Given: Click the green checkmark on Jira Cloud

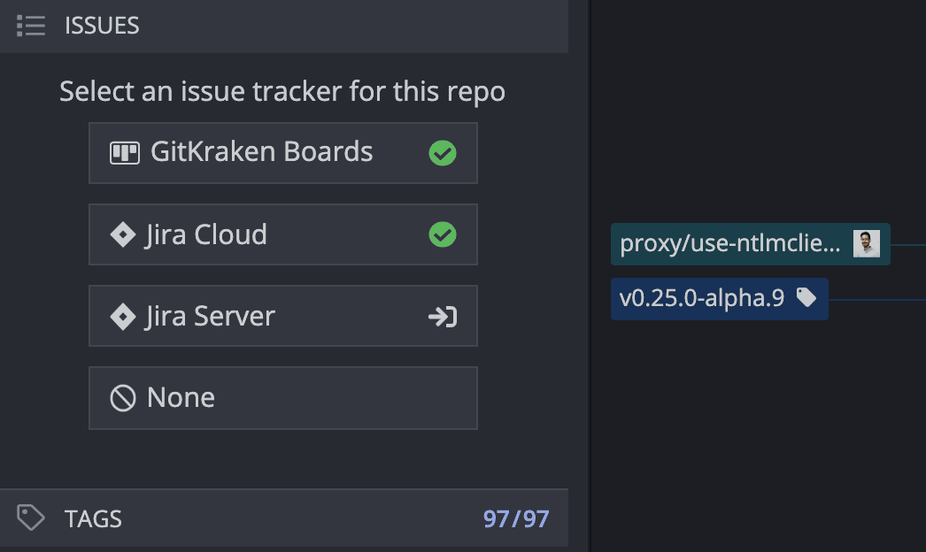Looking at the screenshot, I should pyautogui.click(x=442, y=234).
